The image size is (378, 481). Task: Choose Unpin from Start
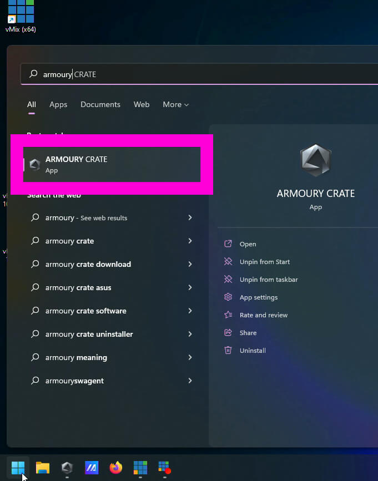[264, 262]
